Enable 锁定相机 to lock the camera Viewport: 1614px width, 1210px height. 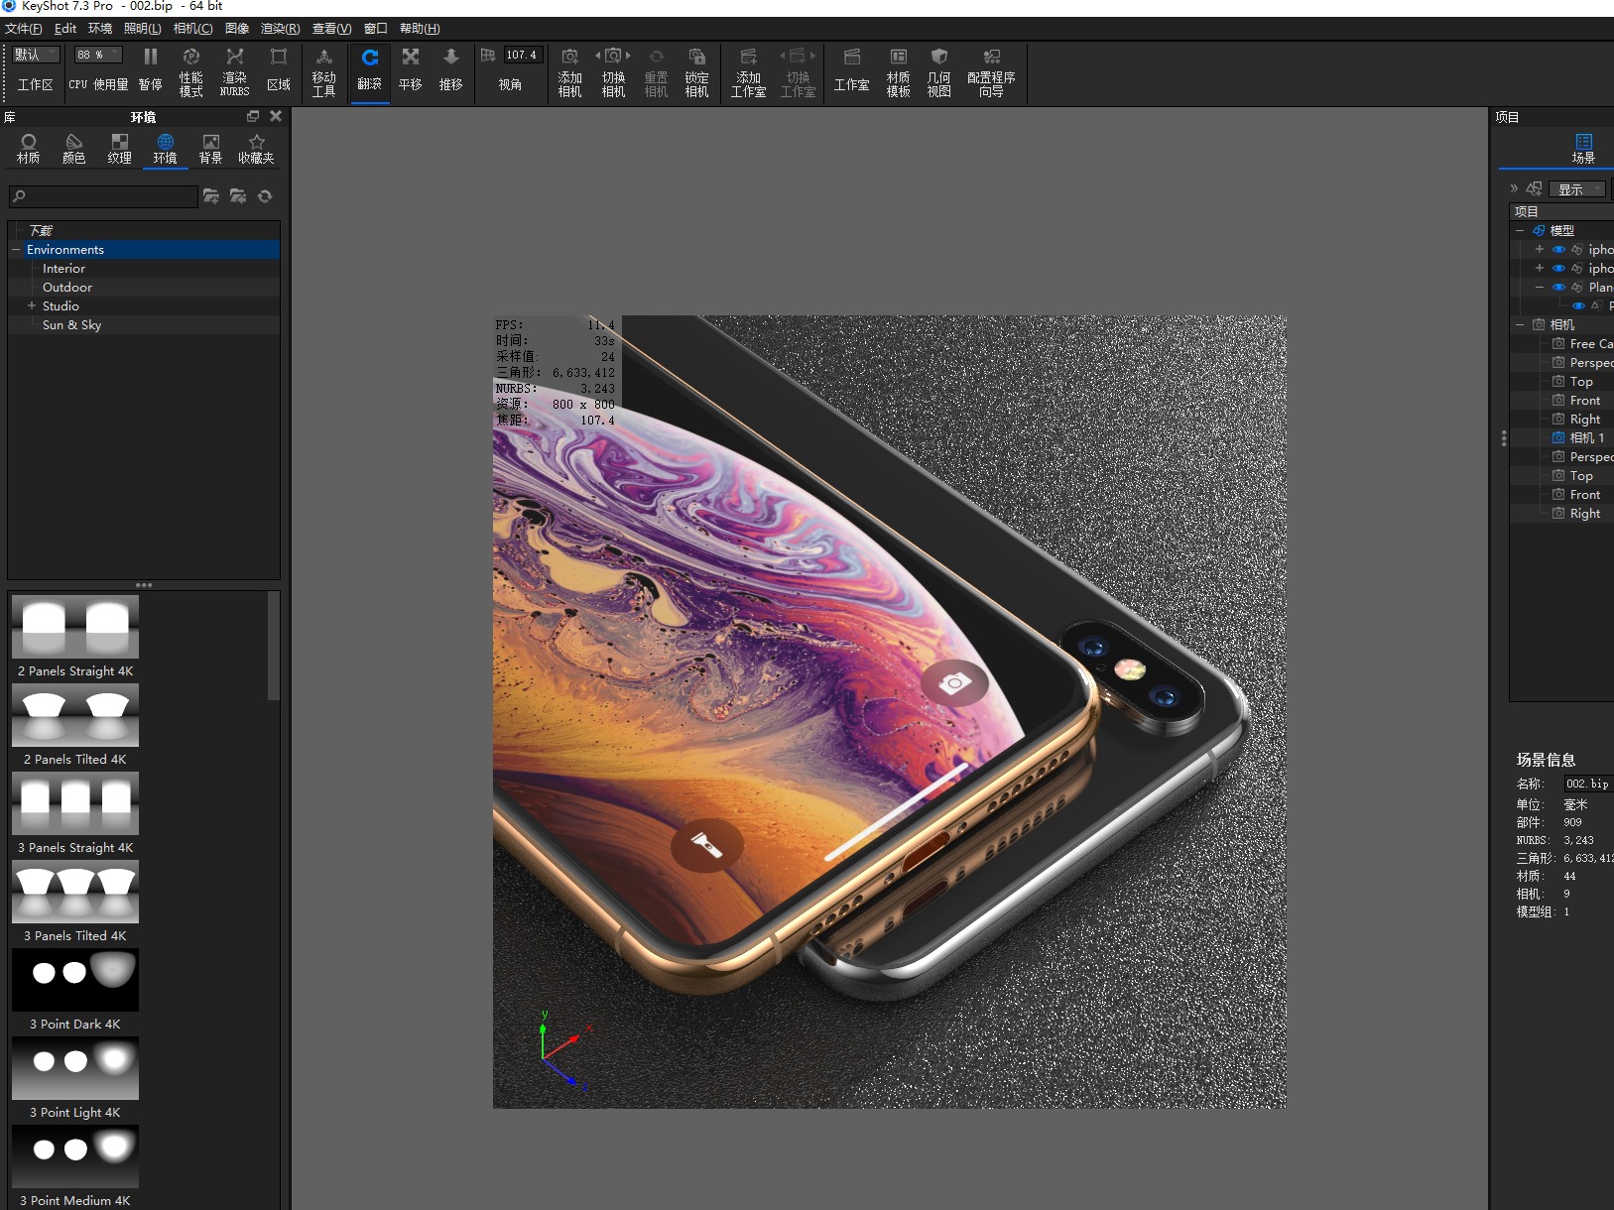tap(696, 70)
